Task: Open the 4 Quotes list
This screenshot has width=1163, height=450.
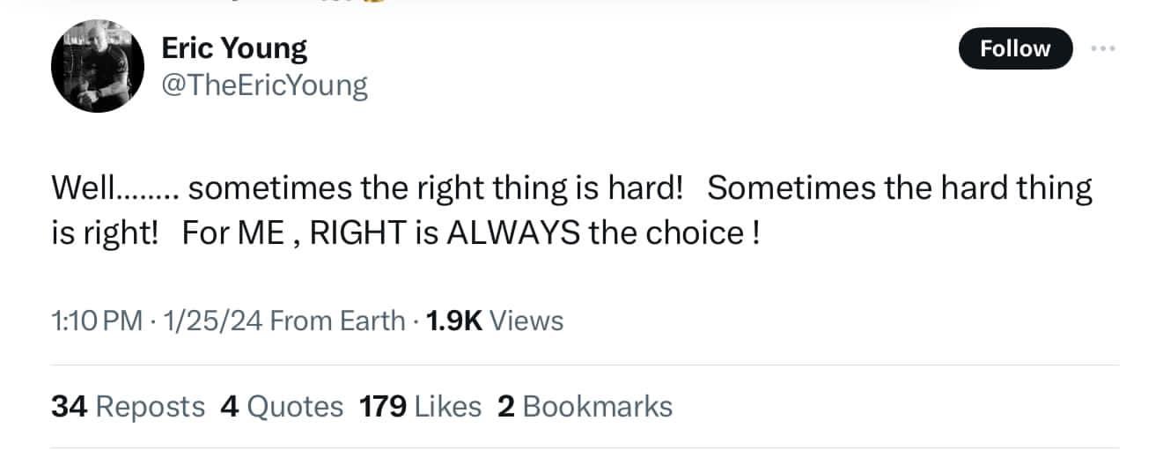Action: 282,406
